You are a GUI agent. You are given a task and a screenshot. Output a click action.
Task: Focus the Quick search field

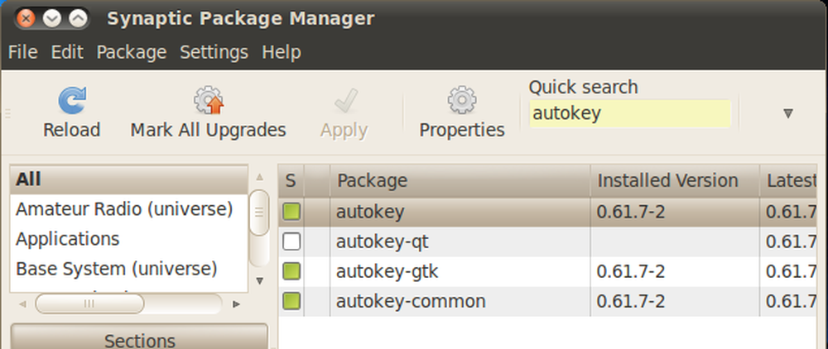pos(630,113)
